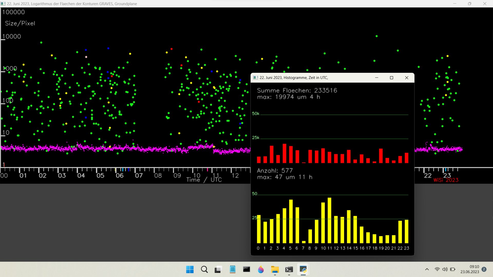Open the notification badge showing 2
The width and height of the screenshot is (493, 277).
pyautogui.click(x=484, y=269)
